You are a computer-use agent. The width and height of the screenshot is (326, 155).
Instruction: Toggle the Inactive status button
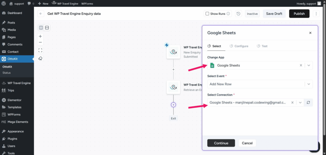pos(252,14)
